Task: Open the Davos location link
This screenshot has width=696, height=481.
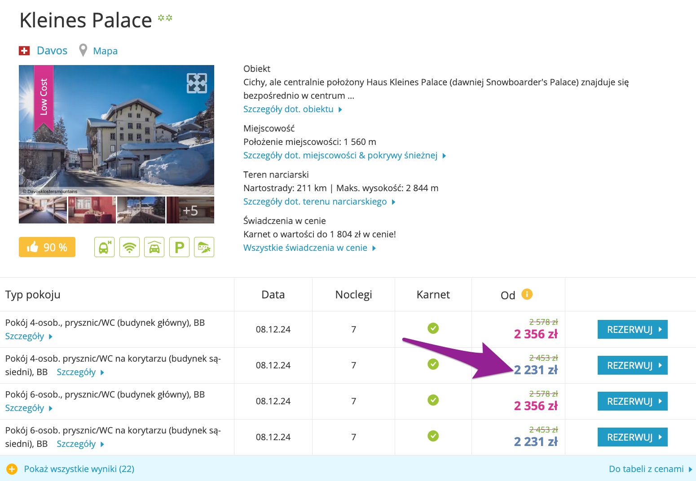Action: tap(52, 51)
